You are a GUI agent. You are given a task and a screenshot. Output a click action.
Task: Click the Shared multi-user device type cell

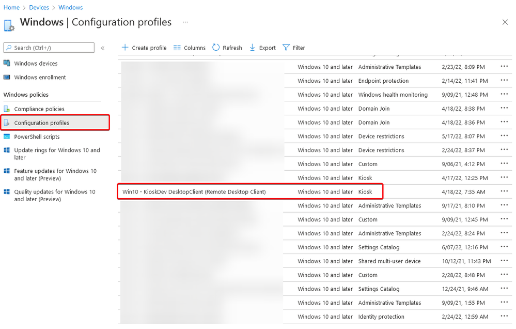389,261
